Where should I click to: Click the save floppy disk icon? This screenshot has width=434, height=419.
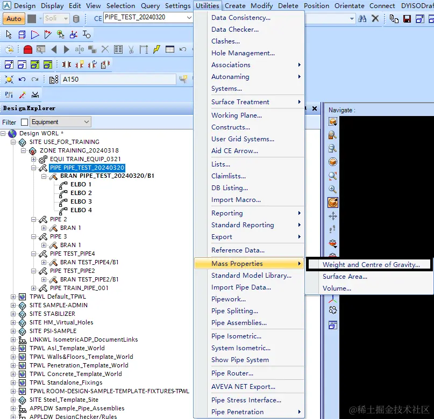[407, 19]
